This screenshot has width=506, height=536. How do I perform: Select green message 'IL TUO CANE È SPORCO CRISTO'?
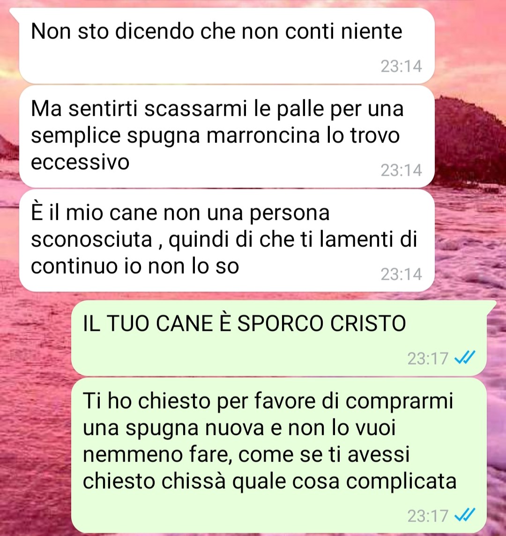coord(279,338)
